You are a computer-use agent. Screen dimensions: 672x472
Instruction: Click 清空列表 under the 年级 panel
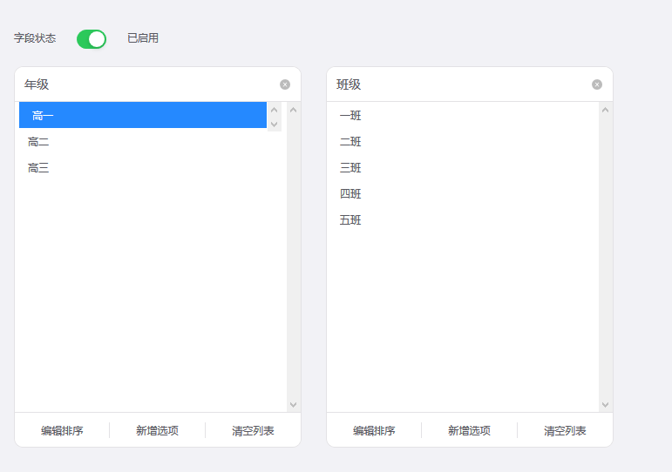tap(253, 430)
